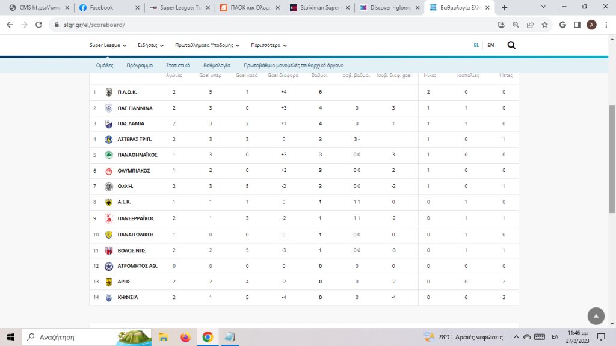Open Firefox from the taskbar
616x346 pixels.
pos(185,337)
